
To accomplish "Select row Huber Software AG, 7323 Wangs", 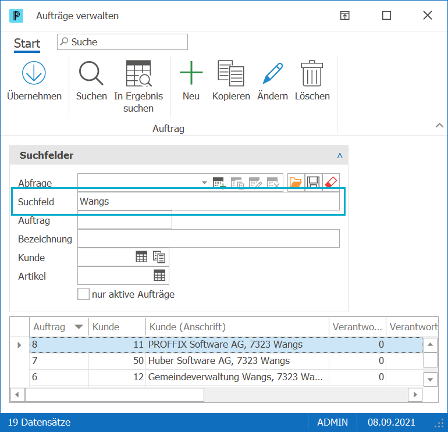I will tap(226, 360).
